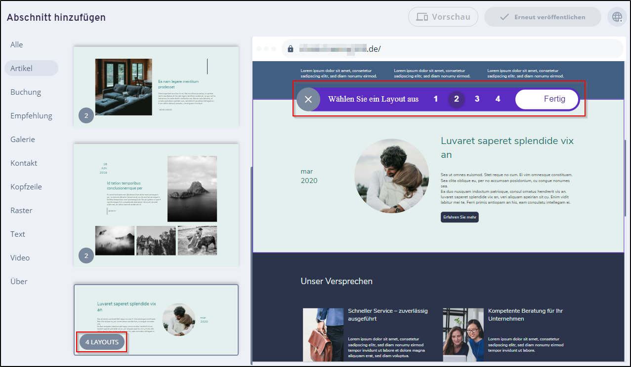This screenshot has width=631, height=367.
Task: Switch to the Buchung category
Action: [26, 92]
